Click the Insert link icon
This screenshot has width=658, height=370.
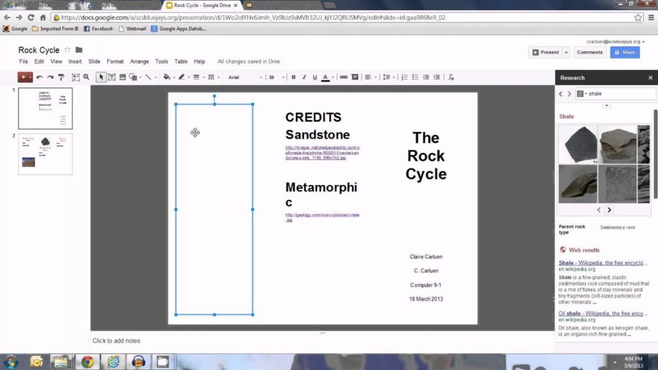coord(342,76)
